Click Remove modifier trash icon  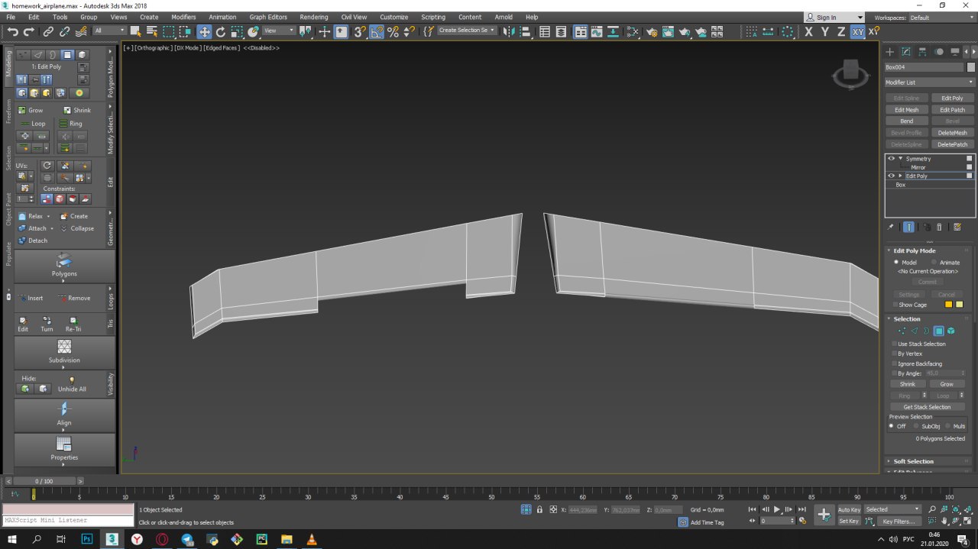[940, 227]
